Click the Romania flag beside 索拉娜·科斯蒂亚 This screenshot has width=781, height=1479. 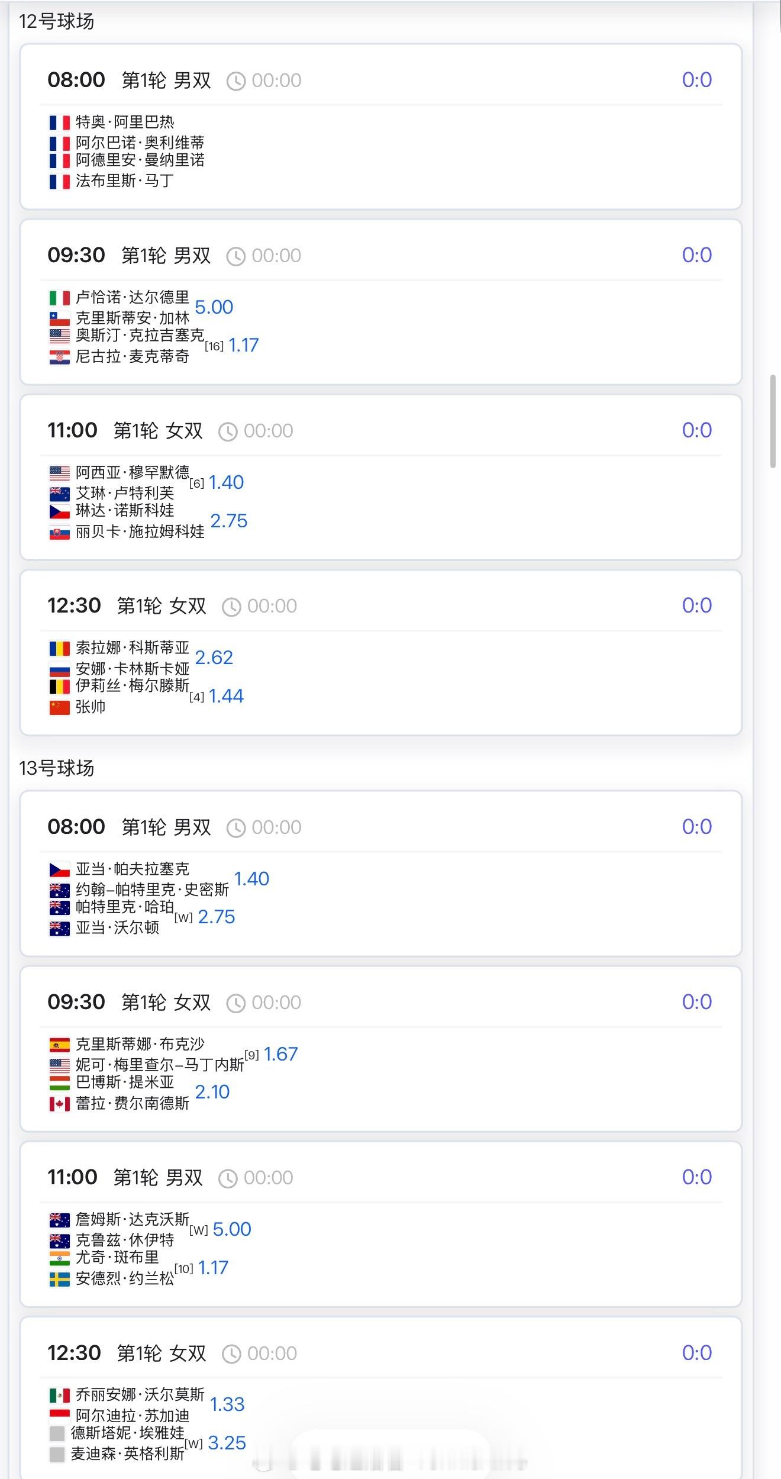click(x=59, y=649)
